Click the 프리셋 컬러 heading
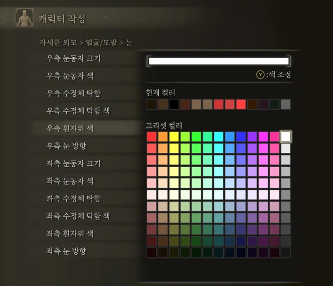Image resolution: width=333 pixels, height=286 pixels. (164, 126)
